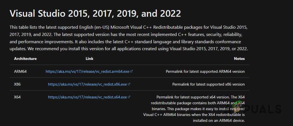Select the ARM64 architecture cell
Screen dimensions: 293x126
click(x=20, y=71)
